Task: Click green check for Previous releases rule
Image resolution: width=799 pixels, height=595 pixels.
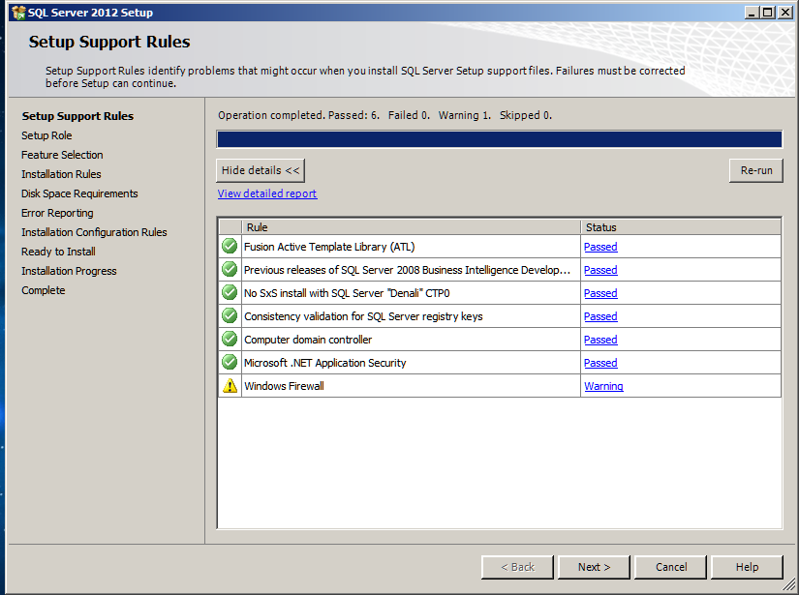Action: [x=230, y=270]
